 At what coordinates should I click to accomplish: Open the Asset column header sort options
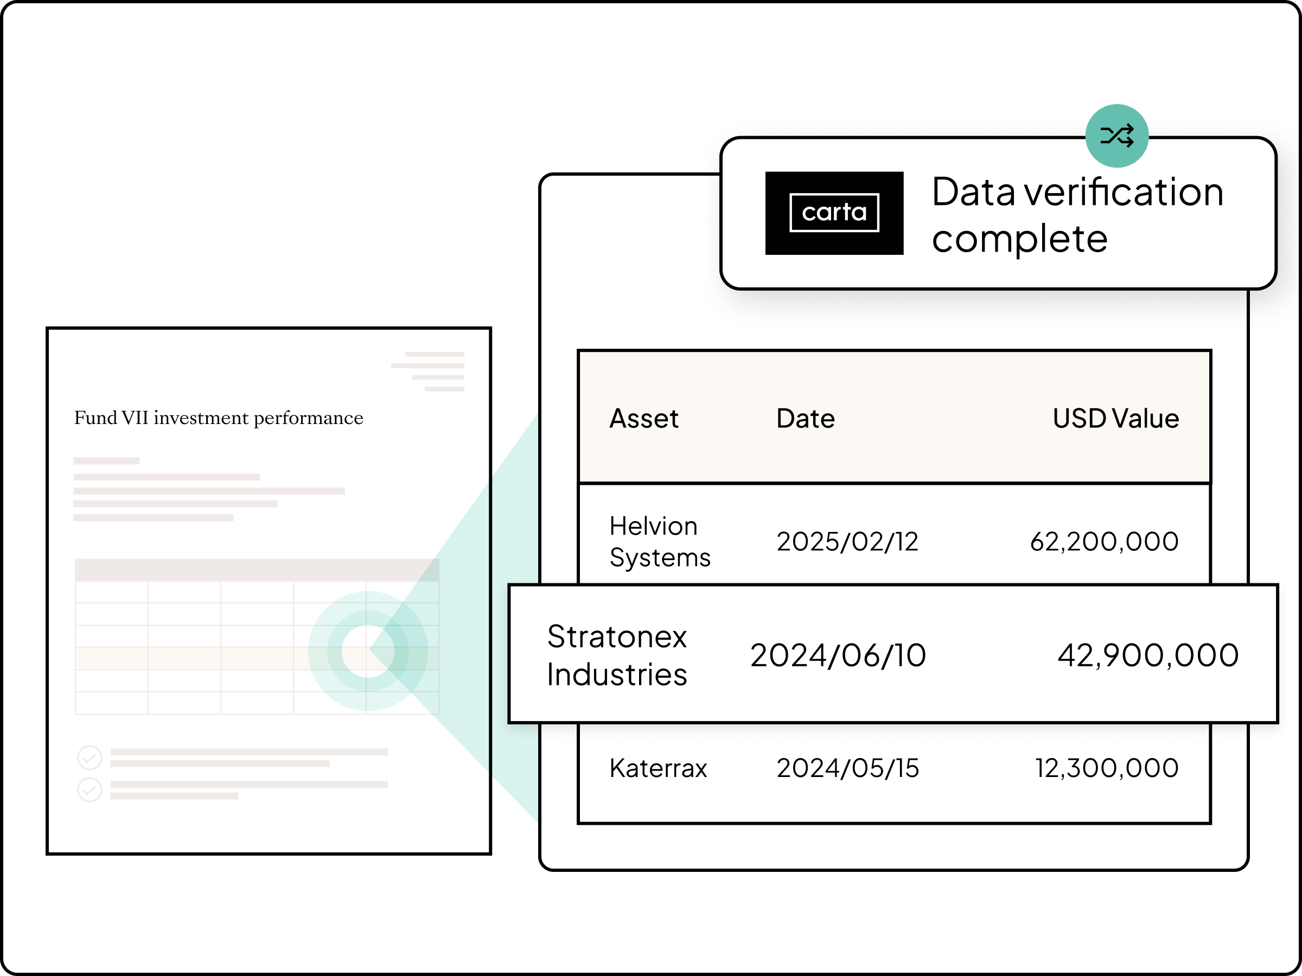[x=643, y=419]
